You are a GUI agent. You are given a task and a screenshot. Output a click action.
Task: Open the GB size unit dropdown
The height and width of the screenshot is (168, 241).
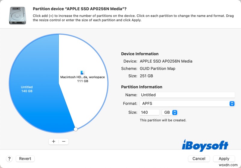(x=170, y=112)
